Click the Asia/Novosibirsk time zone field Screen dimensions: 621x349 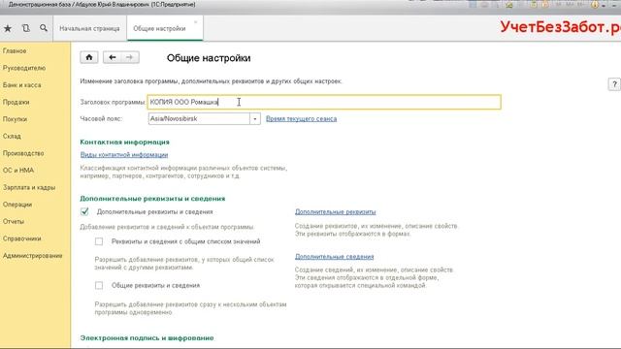coord(199,118)
